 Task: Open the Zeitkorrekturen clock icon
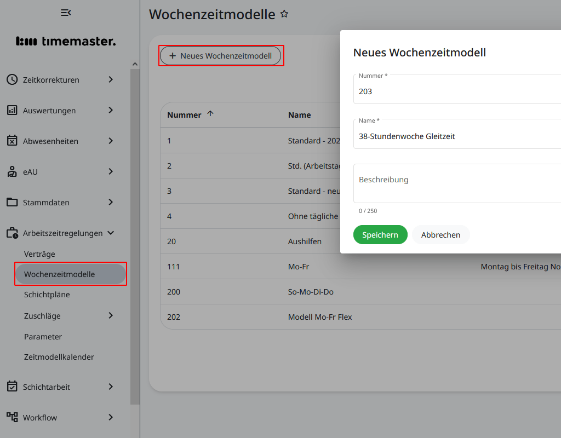12,79
